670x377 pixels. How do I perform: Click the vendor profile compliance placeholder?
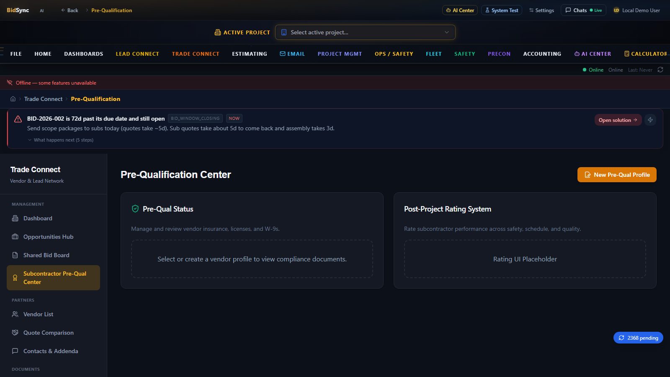[252, 259]
